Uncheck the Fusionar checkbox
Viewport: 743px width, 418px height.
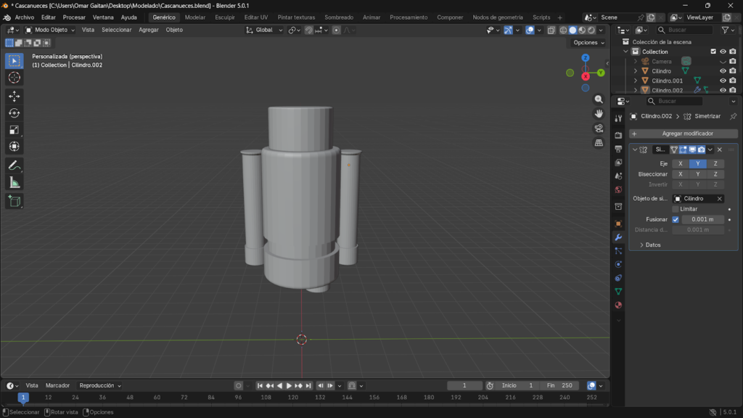tap(676, 219)
